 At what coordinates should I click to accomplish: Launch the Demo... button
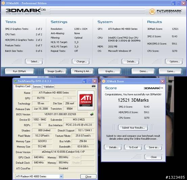click(x=143, y=71)
